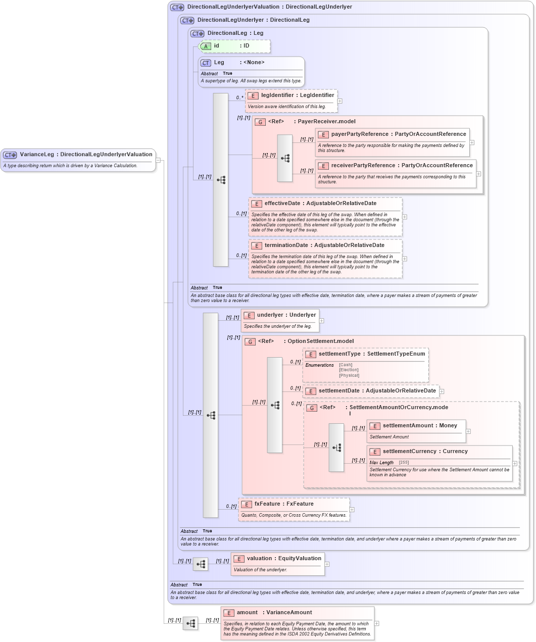Expand the underlyer element
Image resolution: width=536 pixels, height=642 pixels.
(321, 321)
